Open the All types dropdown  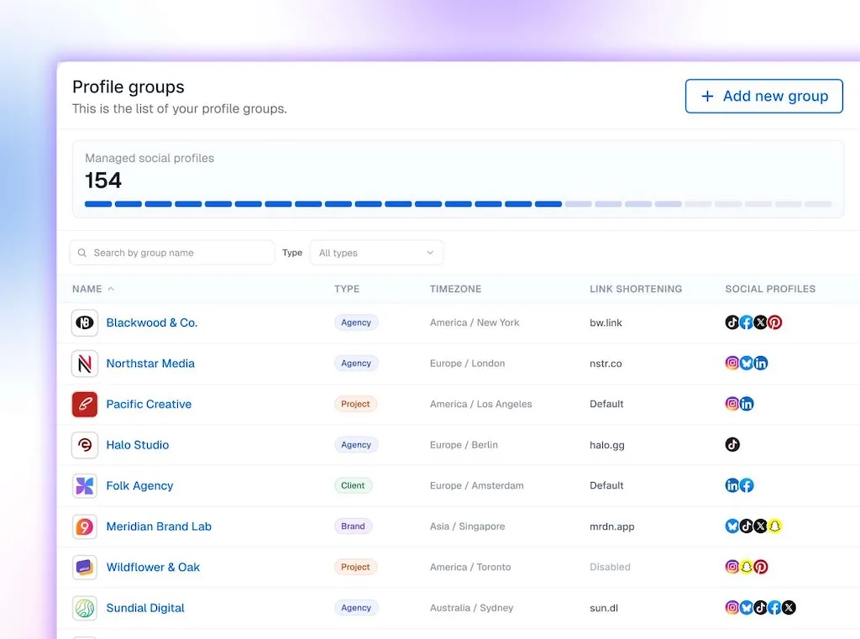click(376, 253)
